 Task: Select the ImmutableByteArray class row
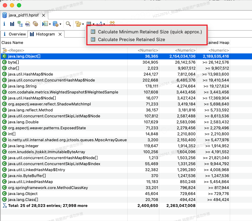126,152
